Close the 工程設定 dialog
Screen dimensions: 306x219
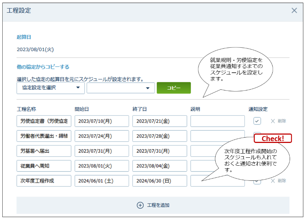point(294,11)
